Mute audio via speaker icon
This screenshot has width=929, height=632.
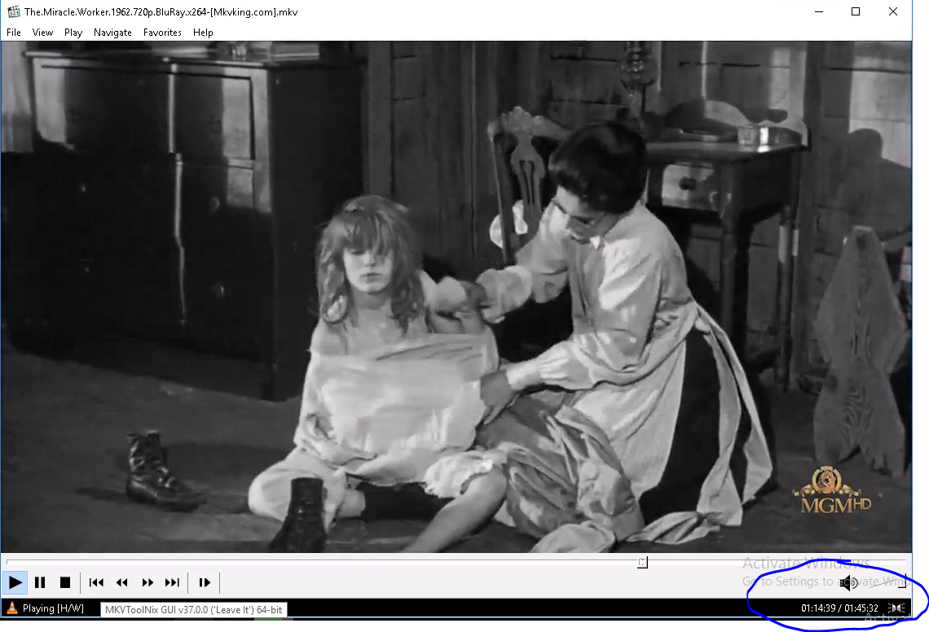(x=850, y=583)
